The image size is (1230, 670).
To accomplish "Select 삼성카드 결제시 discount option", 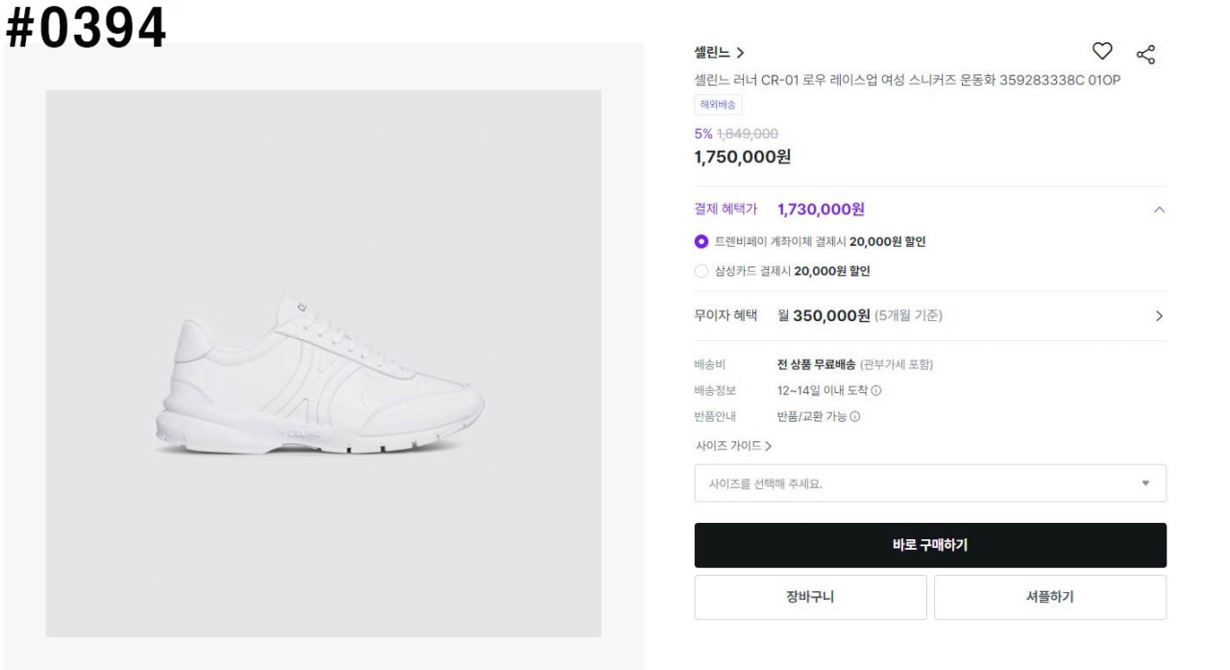I will click(701, 271).
